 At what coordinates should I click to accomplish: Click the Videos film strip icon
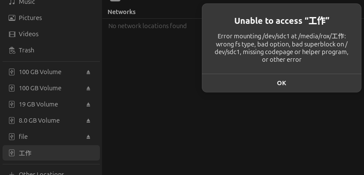pyautogui.click(x=12, y=34)
